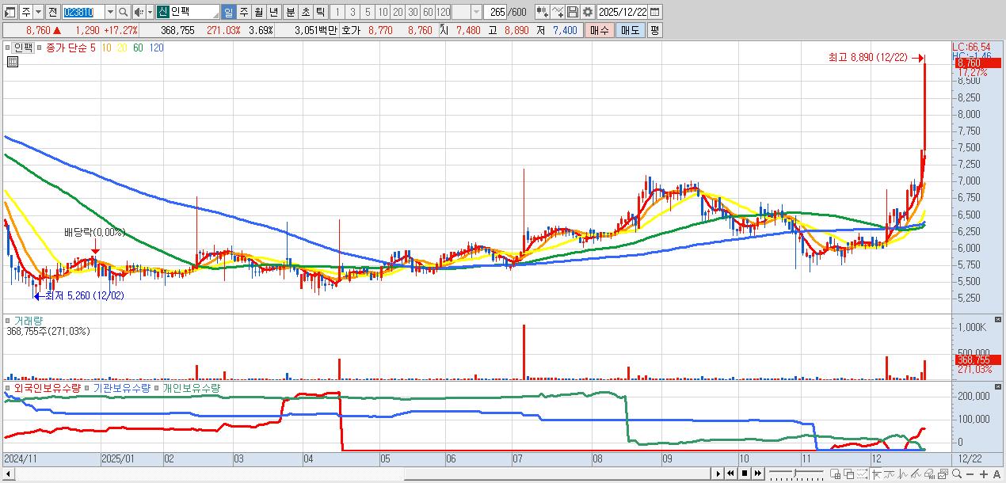Select second 초 chart period
Image resolution: width=1006 pixels, height=483 pixels.
305,12
